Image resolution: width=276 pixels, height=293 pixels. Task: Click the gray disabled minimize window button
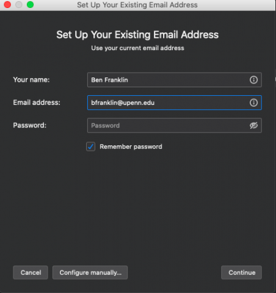coord(19,4)
